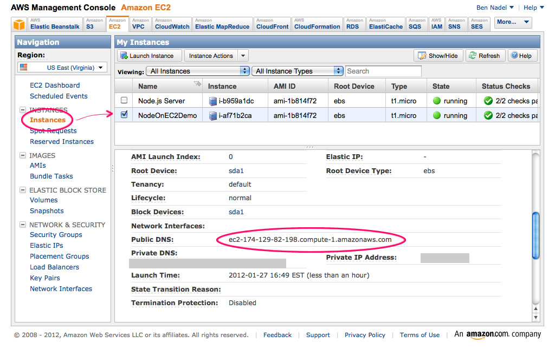Switch to the CloudWatch tab

172,24
